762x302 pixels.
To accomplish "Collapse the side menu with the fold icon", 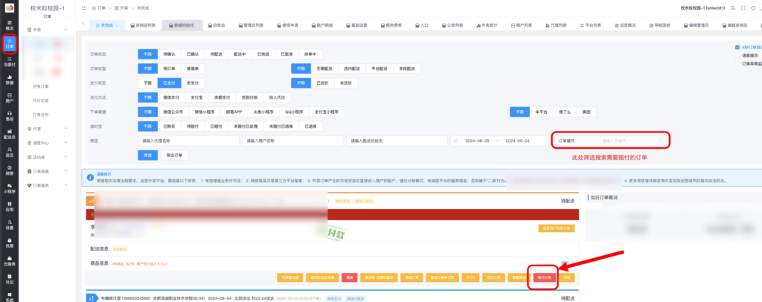I will (83, 8).
